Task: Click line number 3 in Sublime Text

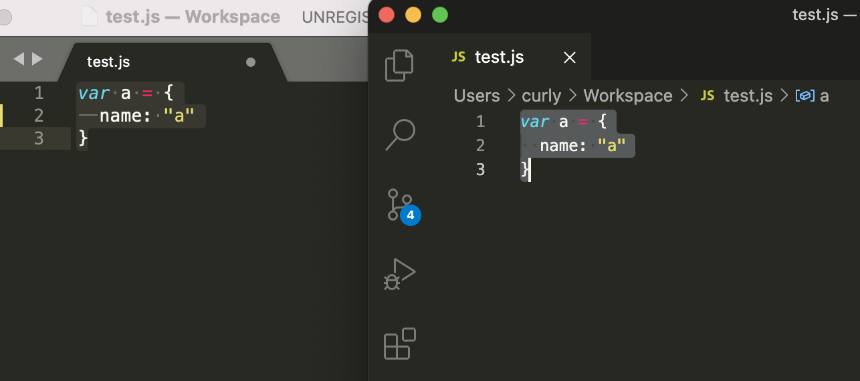Action: point(39,138)
